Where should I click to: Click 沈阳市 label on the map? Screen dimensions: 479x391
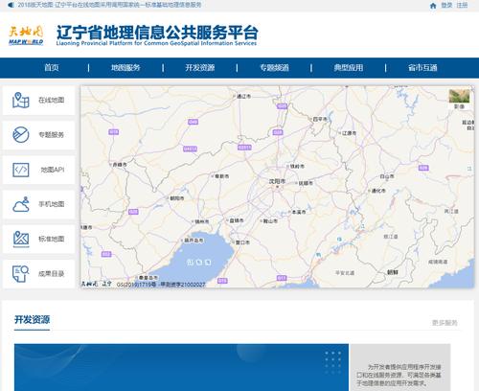(x=277, y=181)
